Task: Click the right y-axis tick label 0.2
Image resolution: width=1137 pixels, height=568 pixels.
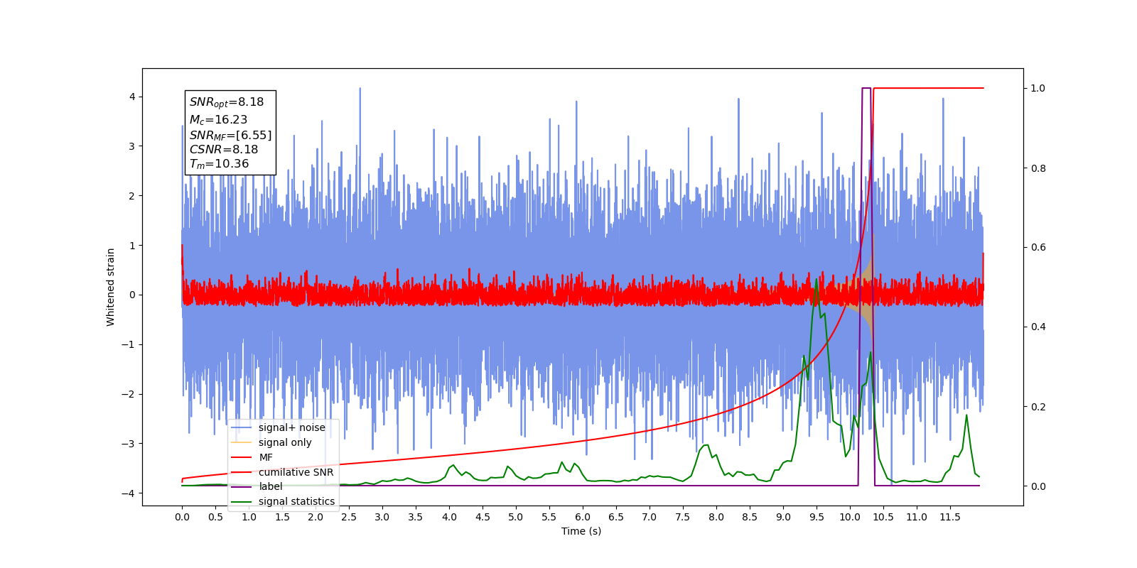Action: 1038,407
